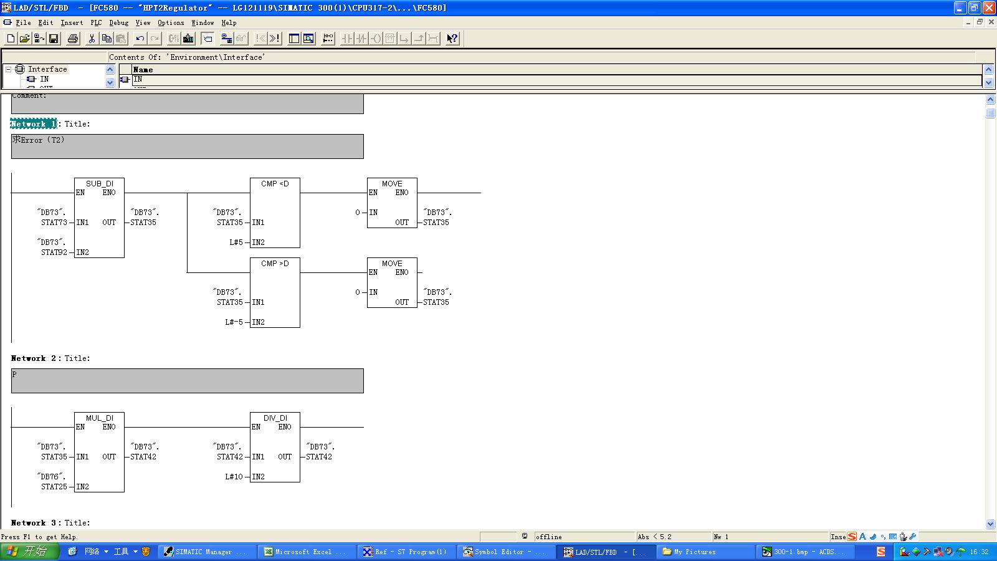This screenshot has height=561, width=997.
Task: Toggle the network comment display icon
Action: point(208,39)
